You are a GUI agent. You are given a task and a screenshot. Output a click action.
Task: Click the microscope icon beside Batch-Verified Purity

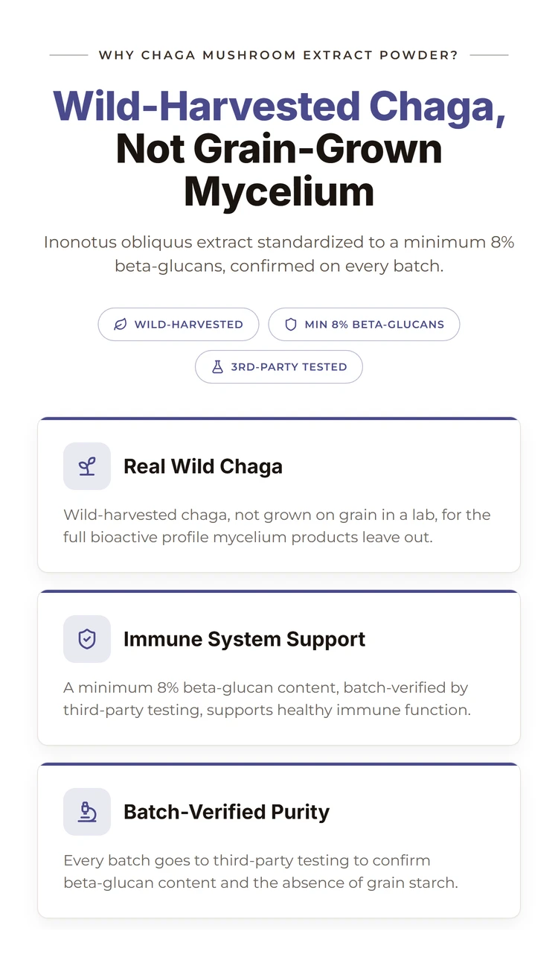tap(87, 812)
